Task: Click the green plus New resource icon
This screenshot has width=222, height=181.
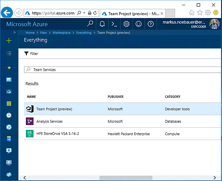Action: (x=9, y=40)
